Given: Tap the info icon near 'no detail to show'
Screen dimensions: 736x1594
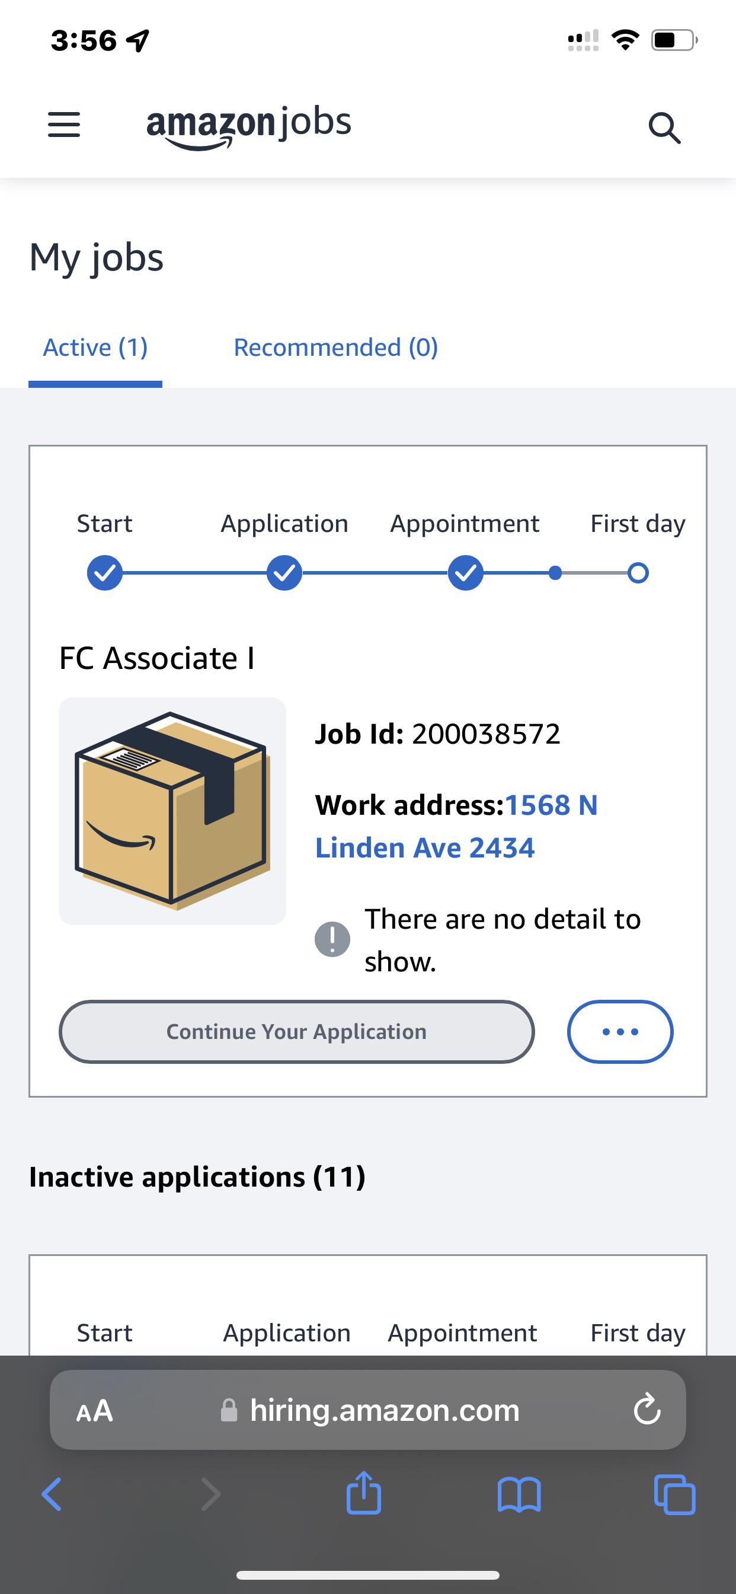Looking at the screenshot, I should tap(332, 939).
